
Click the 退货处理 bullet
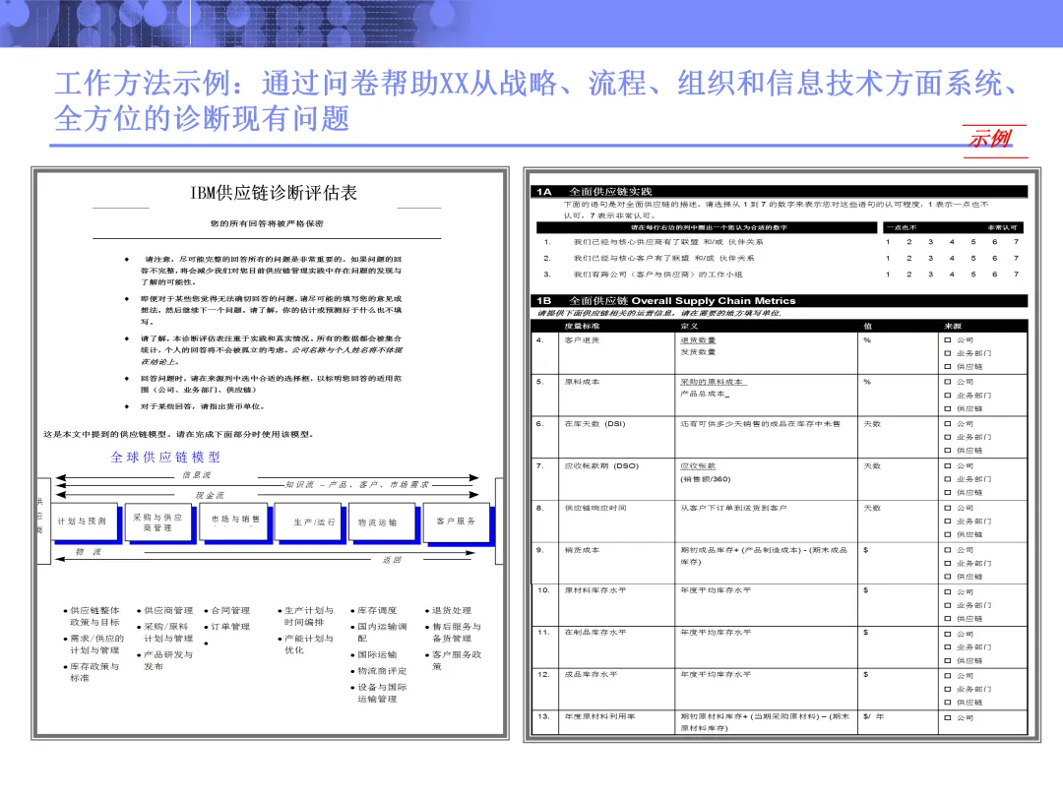click(452, 611)
